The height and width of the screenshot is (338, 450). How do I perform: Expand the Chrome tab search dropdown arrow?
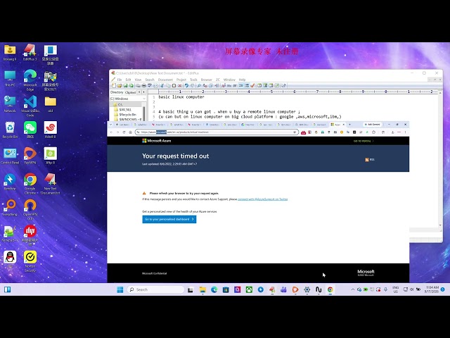pyautogui.click(x=110, y=125)
